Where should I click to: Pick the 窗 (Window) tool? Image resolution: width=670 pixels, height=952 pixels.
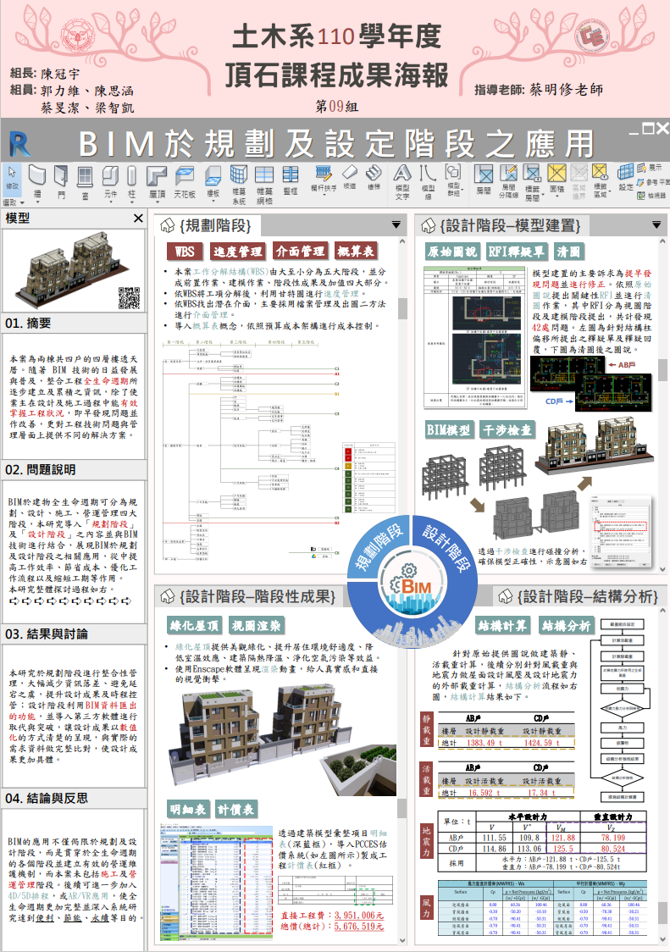tap(85, 182)
